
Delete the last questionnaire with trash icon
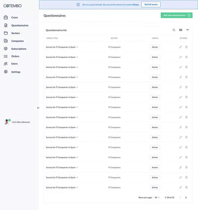[186, 188]
